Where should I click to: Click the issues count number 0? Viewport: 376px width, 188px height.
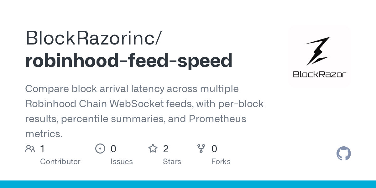(x=113, y=149)
